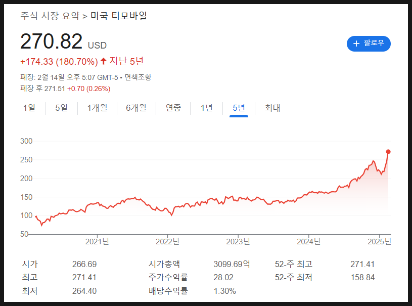412x306 pixels.
Task: Click the red up-arrow icon near 지난 5년
Action: click(x=104, y=61)
